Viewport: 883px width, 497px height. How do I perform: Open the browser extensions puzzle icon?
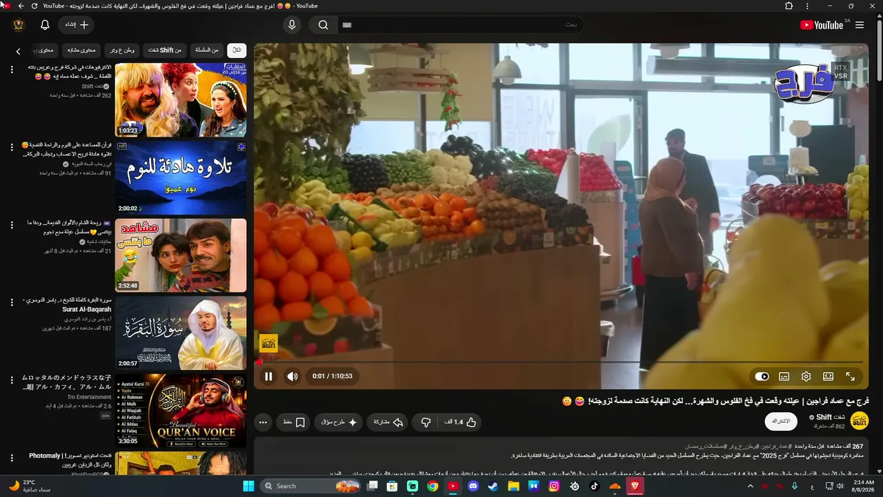coord(789,6)
